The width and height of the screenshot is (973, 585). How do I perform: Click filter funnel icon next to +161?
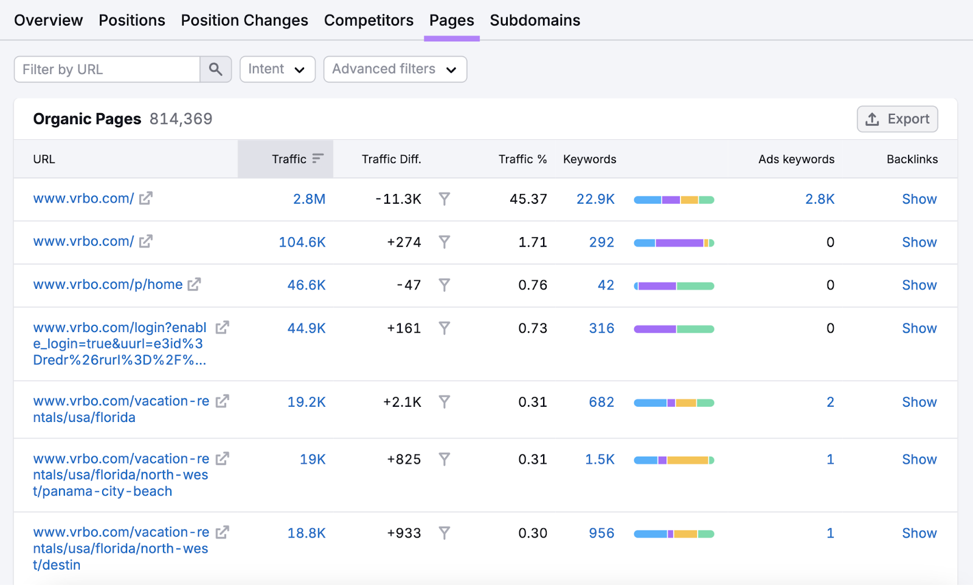(445, 328)
